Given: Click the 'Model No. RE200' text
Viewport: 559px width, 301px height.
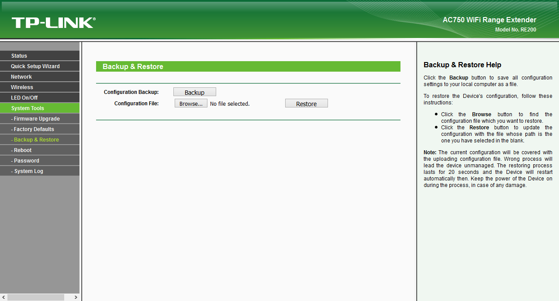Looking at the screenshot, I should pyautogui.click(x=516, y=30).
